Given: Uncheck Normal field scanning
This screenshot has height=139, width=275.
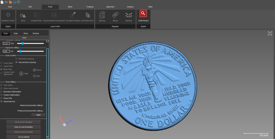Looking at the screenshot, I should point(17,62).
